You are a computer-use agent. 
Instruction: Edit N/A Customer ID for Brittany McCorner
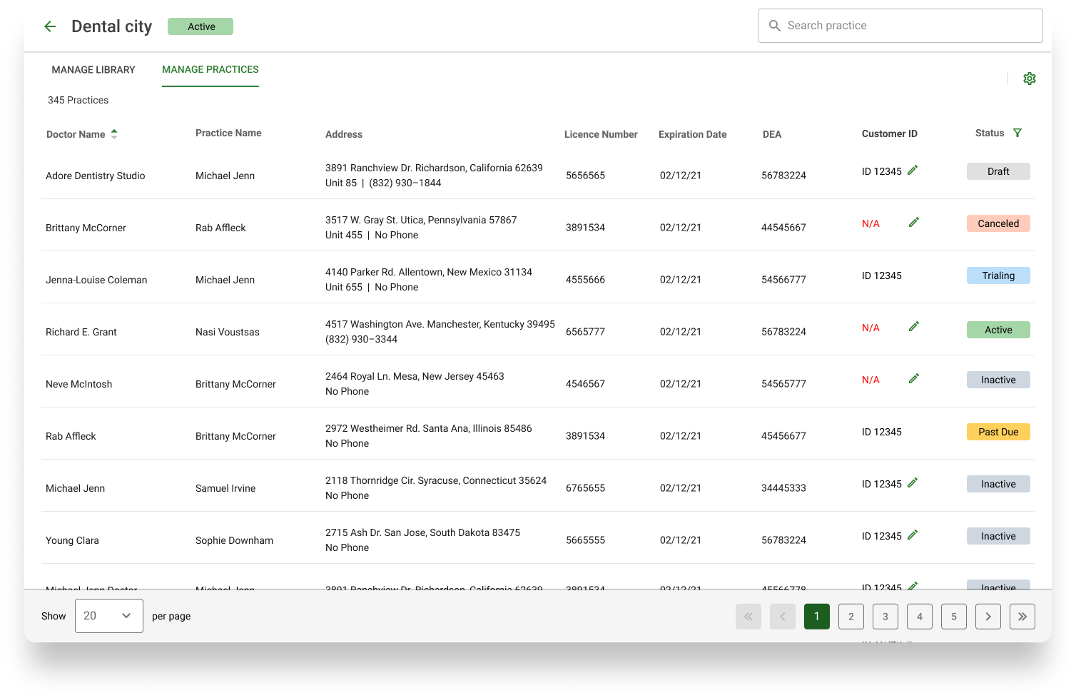pos(914,223)
